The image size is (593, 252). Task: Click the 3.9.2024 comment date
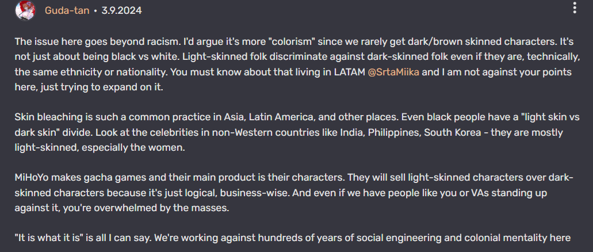120,10
